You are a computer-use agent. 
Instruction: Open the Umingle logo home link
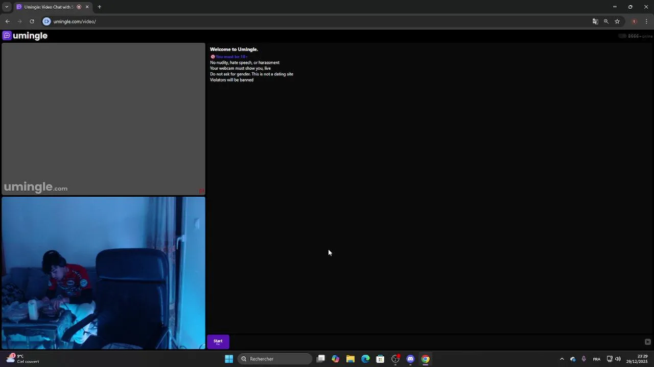tap(25, 36)
